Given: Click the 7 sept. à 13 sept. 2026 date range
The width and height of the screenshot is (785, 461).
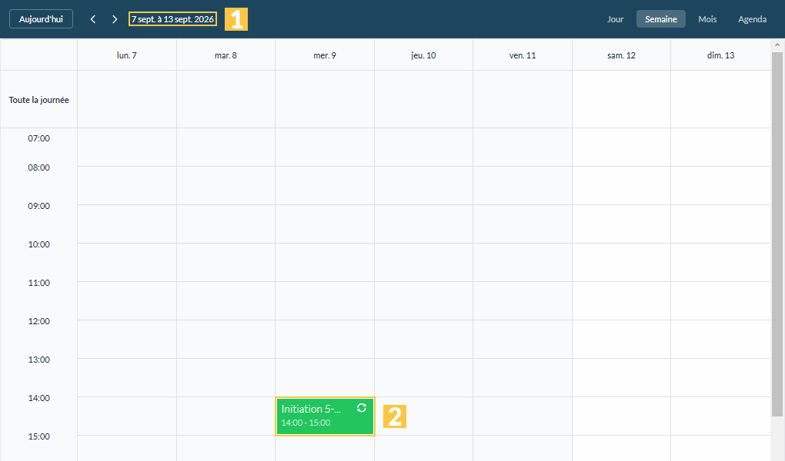Looking at the screenshot, I should pyautogui.click(x=172, y=19).
